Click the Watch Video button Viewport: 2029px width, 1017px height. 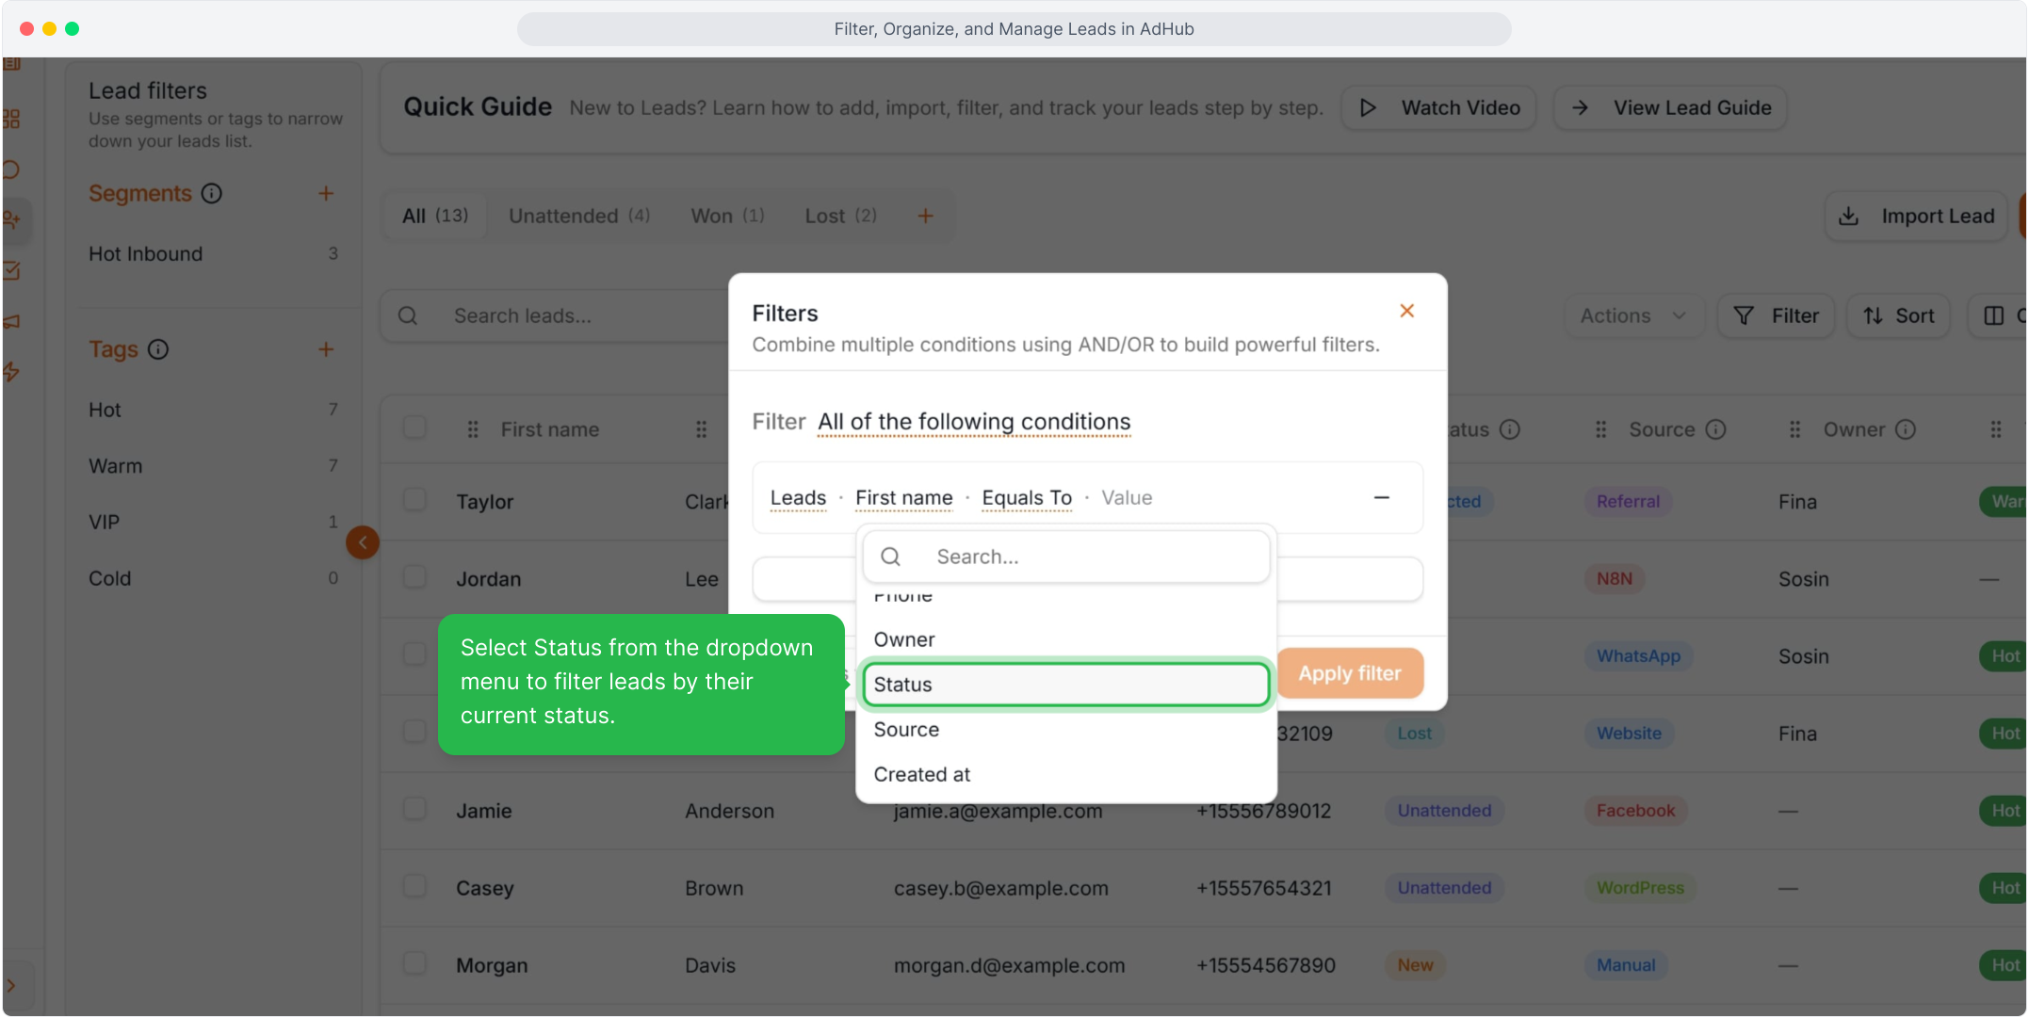1439,107
